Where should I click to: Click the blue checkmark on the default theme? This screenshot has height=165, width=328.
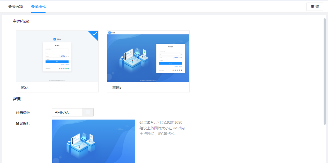[95, 34]
